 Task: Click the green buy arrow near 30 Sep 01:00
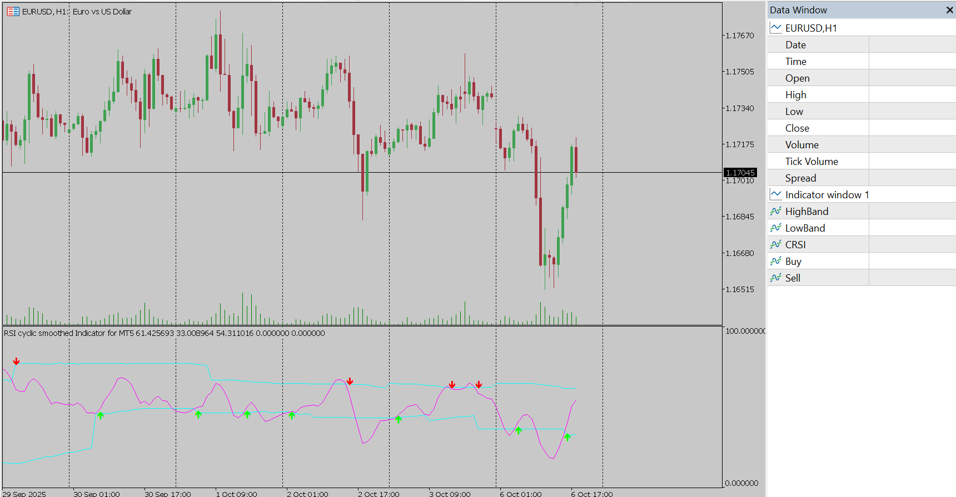[x=101, y=415]
